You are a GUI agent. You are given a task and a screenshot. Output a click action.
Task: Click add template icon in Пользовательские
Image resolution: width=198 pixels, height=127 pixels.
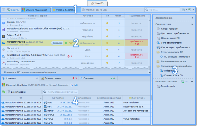182,82
